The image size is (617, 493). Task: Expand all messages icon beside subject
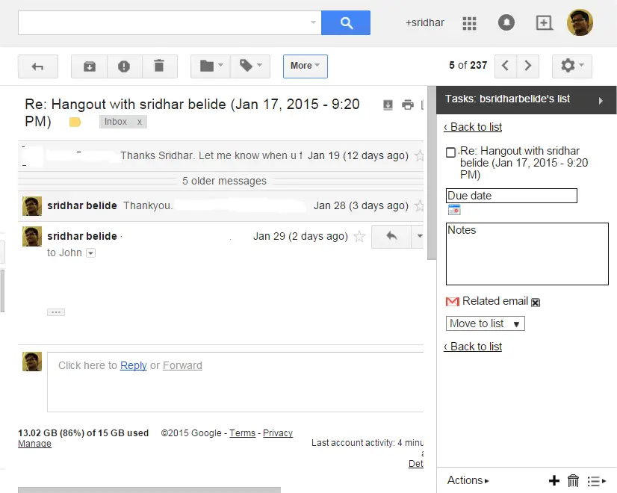(x=388, y=105)
